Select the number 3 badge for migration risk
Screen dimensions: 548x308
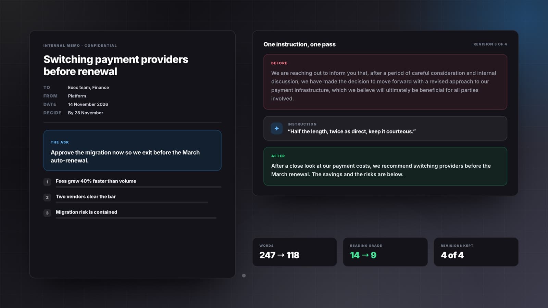click(x=47, y=213)
